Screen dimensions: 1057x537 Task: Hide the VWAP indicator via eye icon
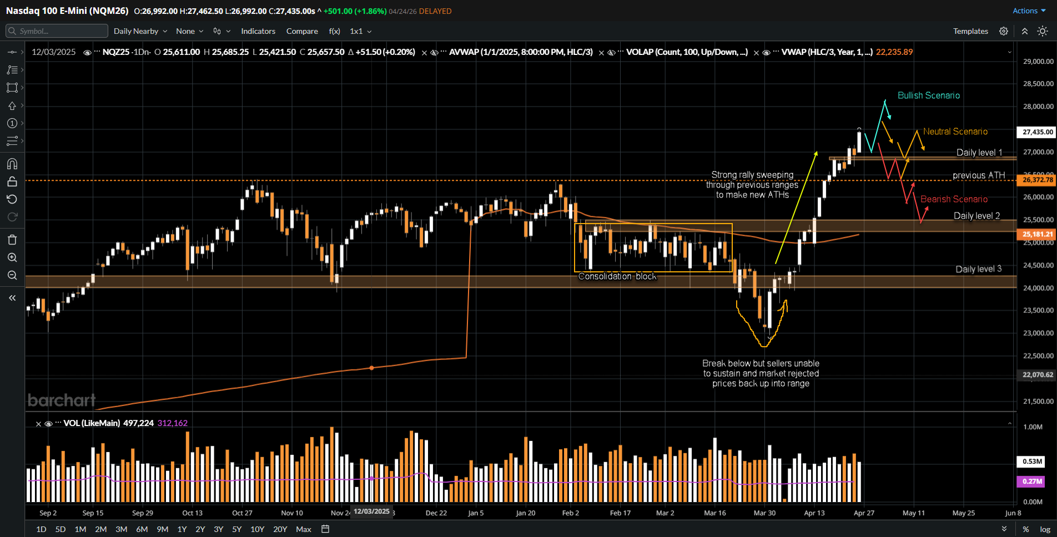click(x=766, y=53)
